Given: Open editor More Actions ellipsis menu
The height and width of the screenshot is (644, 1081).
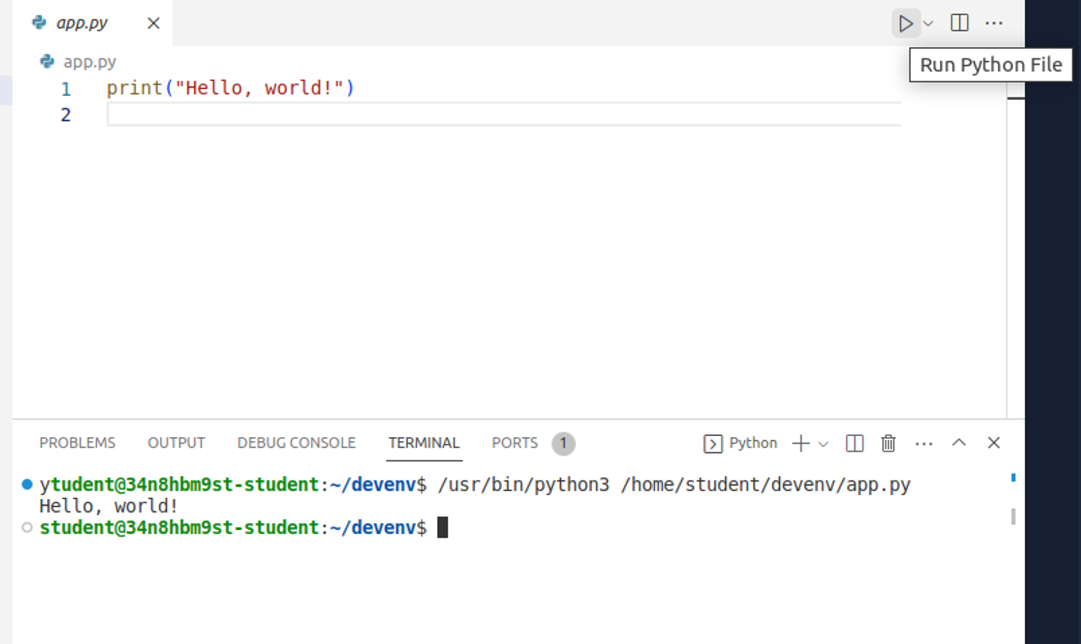Looking at the screenshot, I should tap(994, 24).
